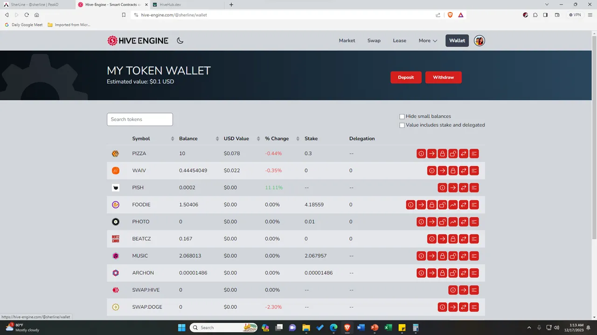597x335 pixels.
Task: Open info for the PIZZA token
Action: (421, 154)
